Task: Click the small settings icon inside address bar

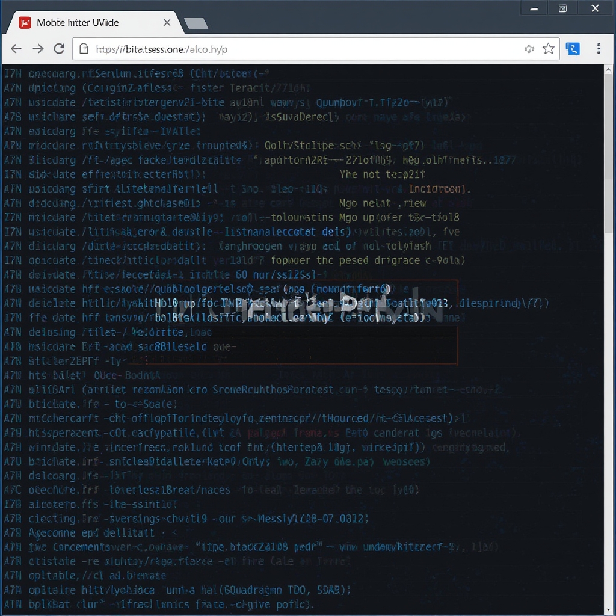Action: pyautogui.click(x=529, y=49)
